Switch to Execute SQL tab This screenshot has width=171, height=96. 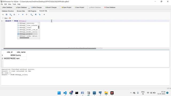[43, 11]
